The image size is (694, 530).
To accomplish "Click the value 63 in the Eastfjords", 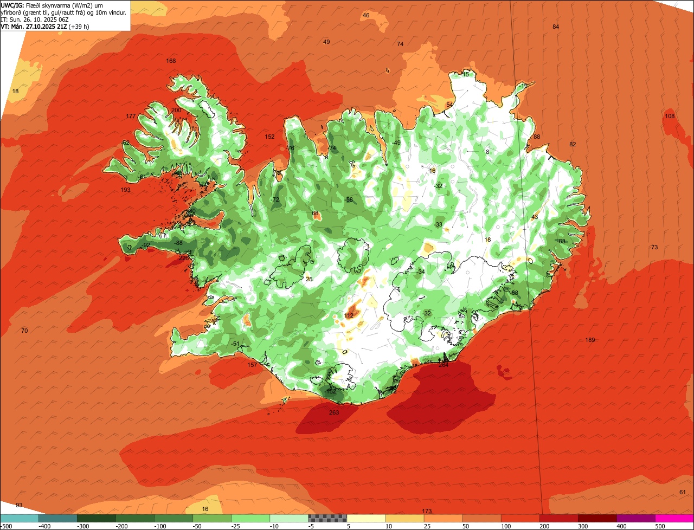I will click(562, 241).
